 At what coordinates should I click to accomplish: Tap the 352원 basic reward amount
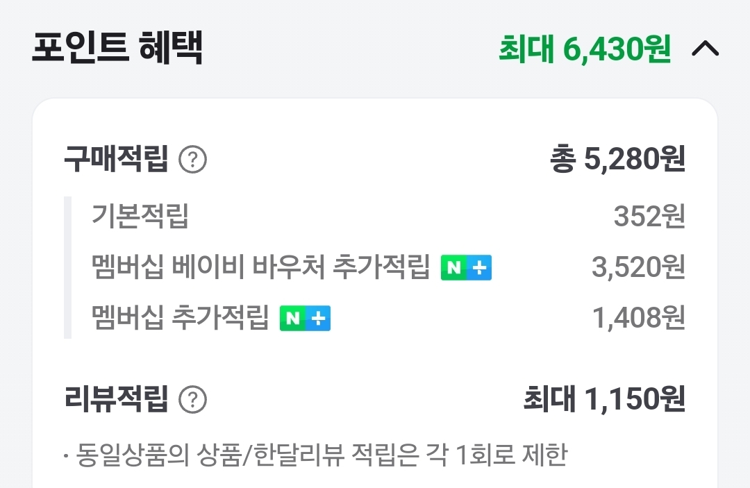[649, 217]
